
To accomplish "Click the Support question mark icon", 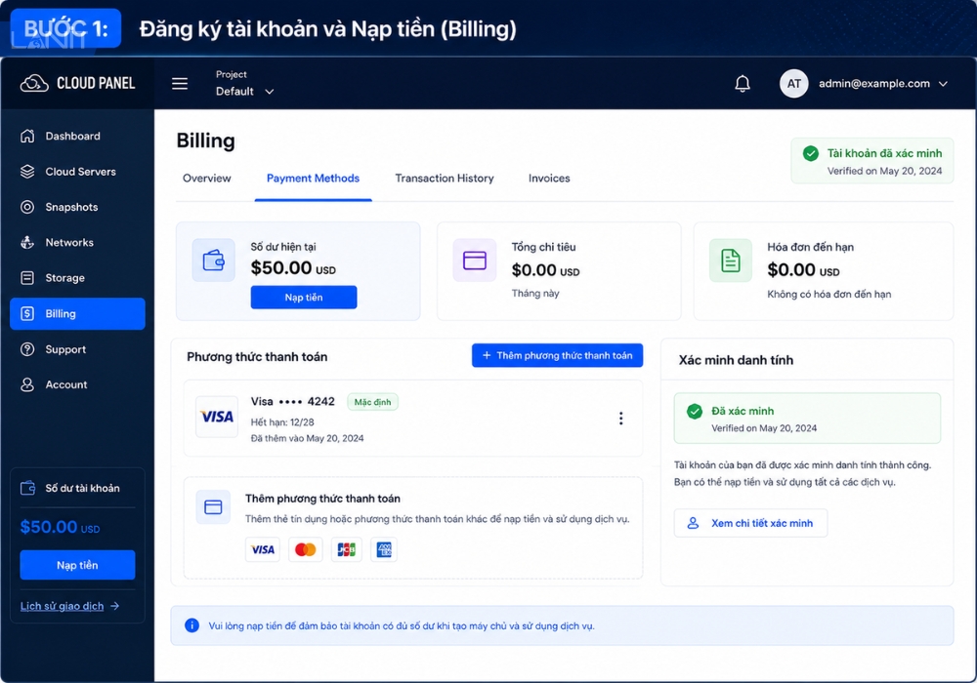I will click(x=27, y=349).
